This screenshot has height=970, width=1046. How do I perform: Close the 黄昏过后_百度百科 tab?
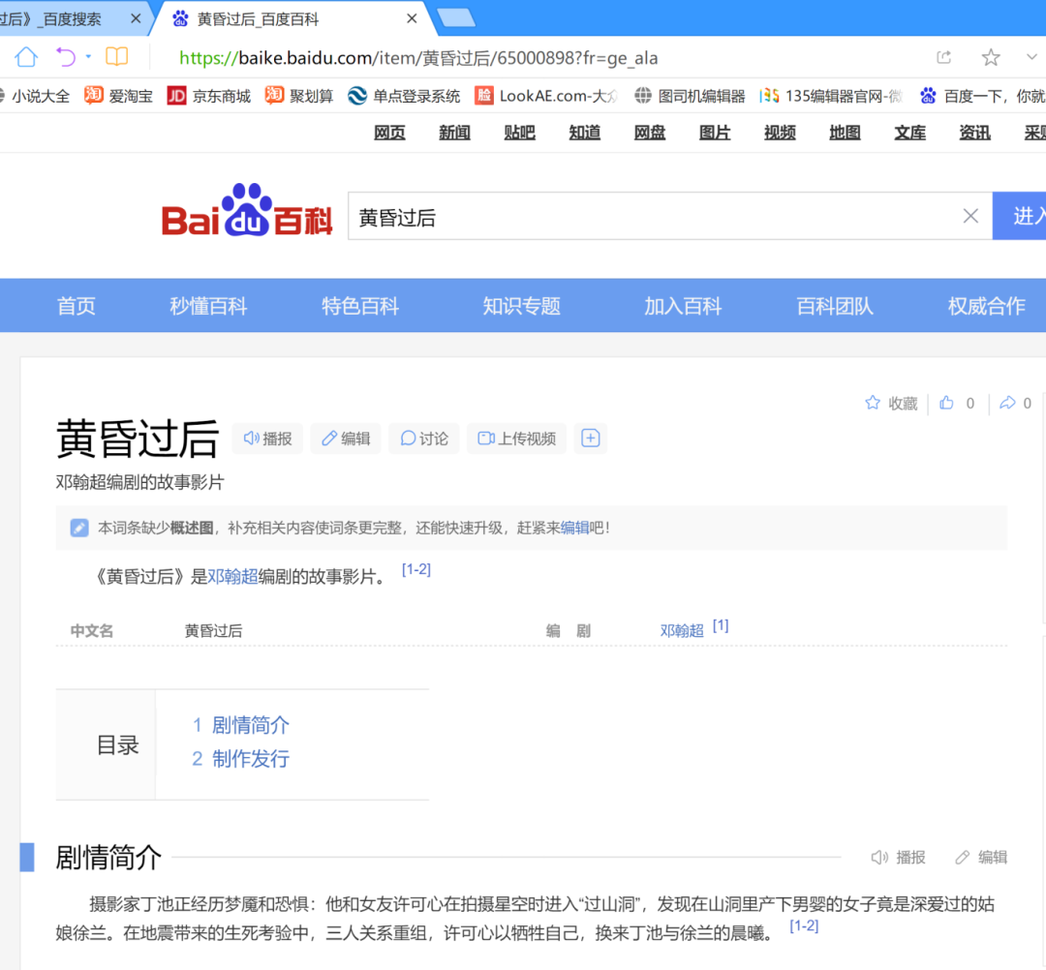[x=412, y=18]
